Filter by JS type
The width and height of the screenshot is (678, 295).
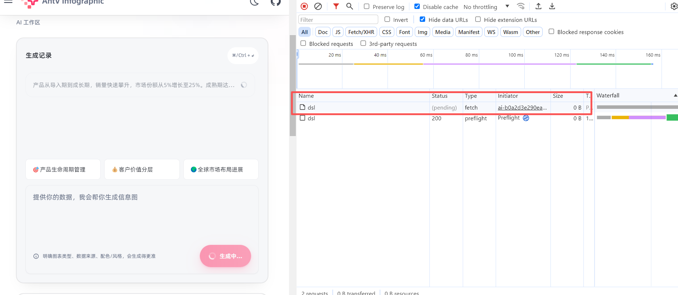coord(338,32)
